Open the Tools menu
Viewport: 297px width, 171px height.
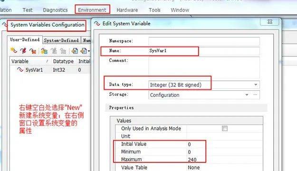point(154,10)
